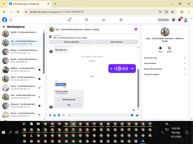
Task: Open the Estefany conversation
Action: tap(21, 70)
